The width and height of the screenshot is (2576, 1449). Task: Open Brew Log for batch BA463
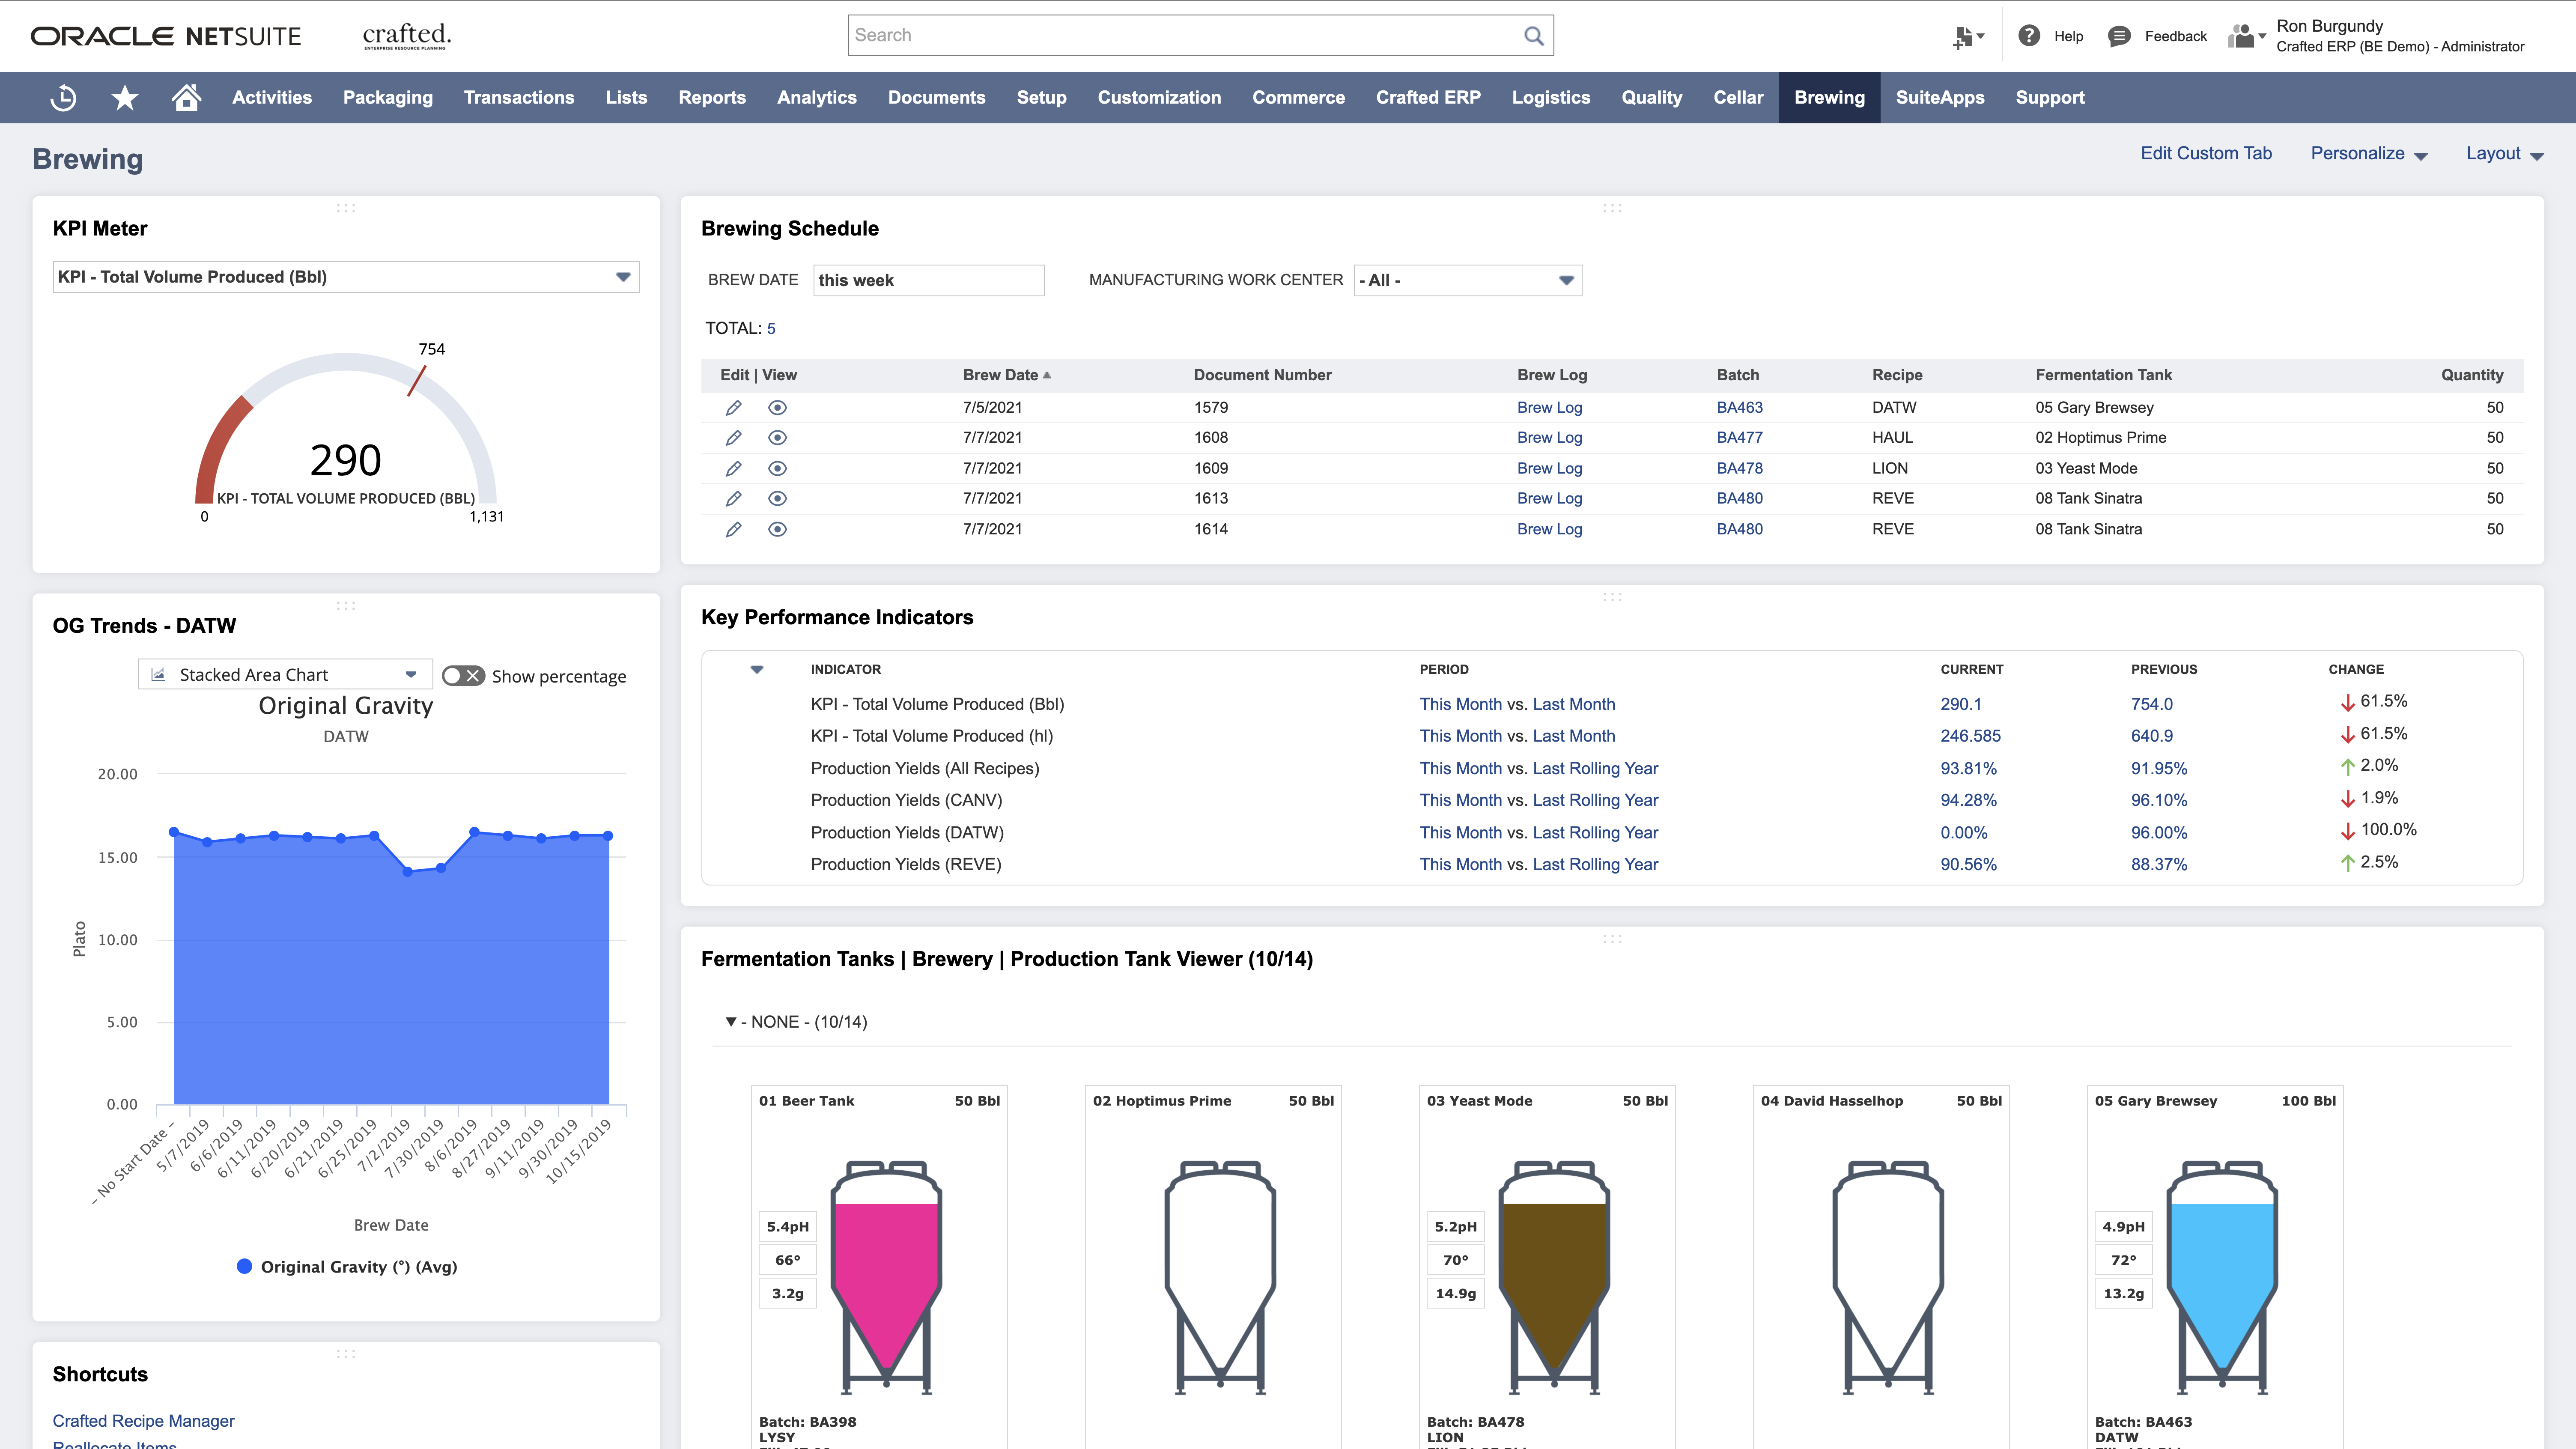click(1549, 407)
